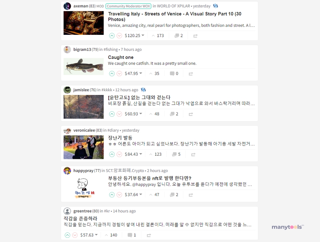Open greentree's default avatar
Image resolution: width=320 pixels, height=242 pixels.
point(67,211)
